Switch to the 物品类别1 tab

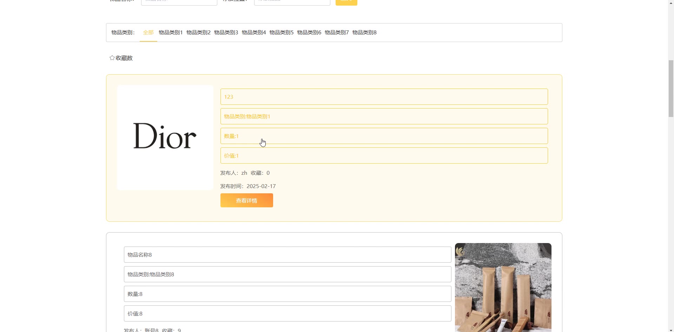click(171, 33)
